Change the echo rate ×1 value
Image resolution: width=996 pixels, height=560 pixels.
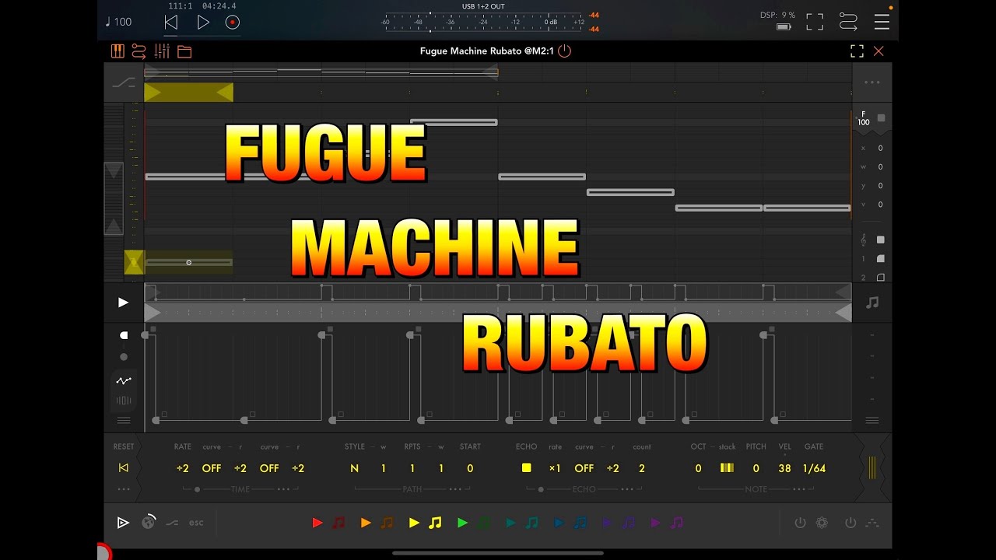(555, 468)
